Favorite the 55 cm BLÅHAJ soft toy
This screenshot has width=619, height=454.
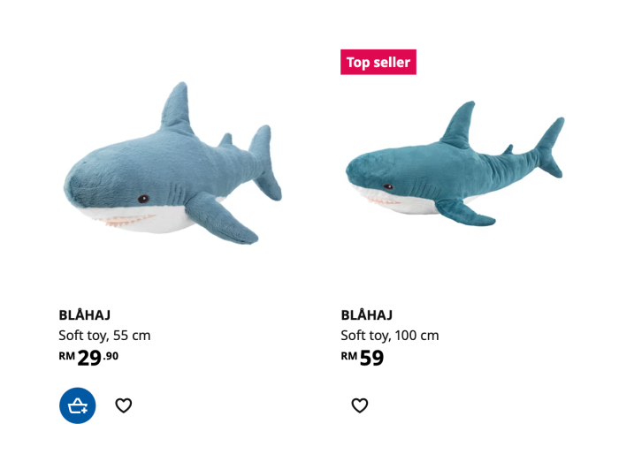[124, 405]
